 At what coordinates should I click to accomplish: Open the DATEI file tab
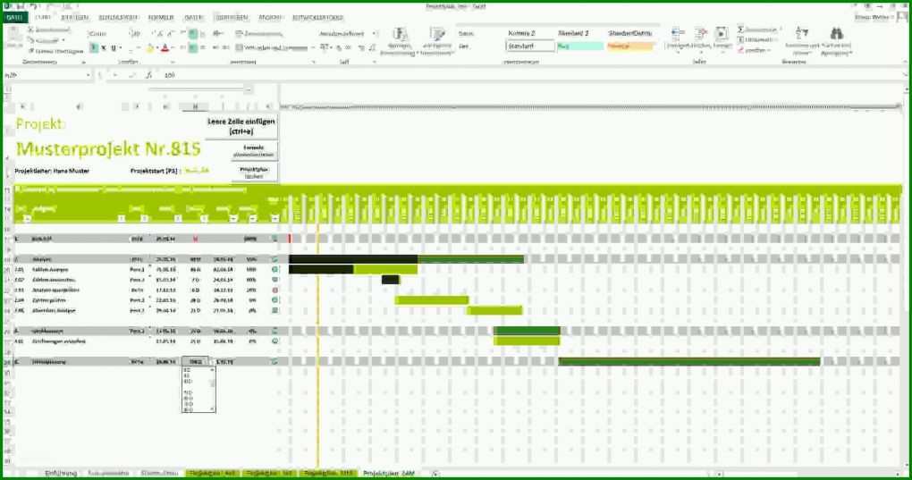click(13, 18)
